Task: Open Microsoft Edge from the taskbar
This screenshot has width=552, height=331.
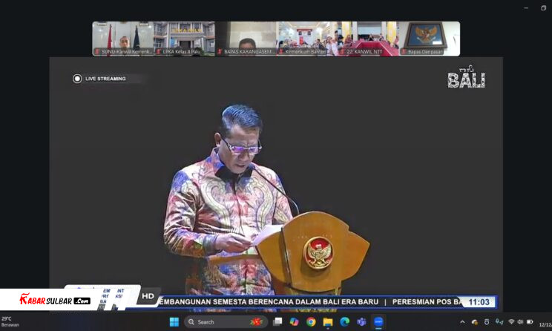Action: pyautogui.click(x=344, y=322)
